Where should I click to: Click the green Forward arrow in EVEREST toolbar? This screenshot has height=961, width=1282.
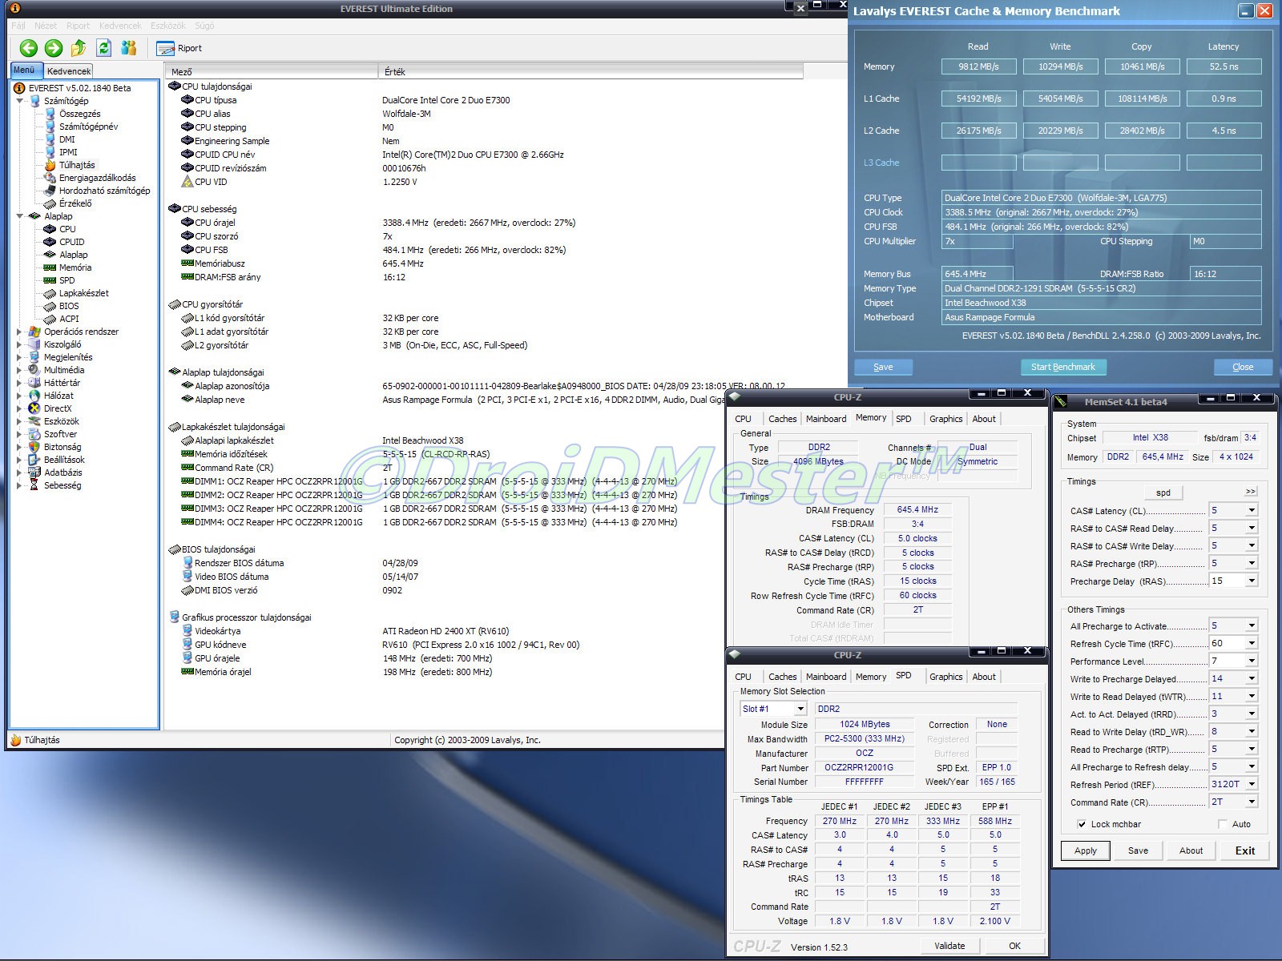(54, 48)
